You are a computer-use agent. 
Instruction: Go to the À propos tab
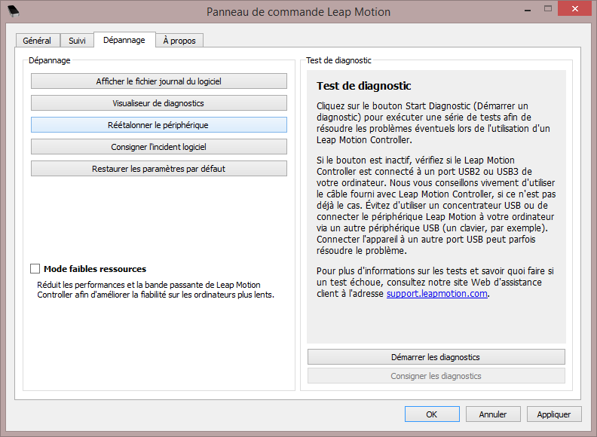point(179,41)
